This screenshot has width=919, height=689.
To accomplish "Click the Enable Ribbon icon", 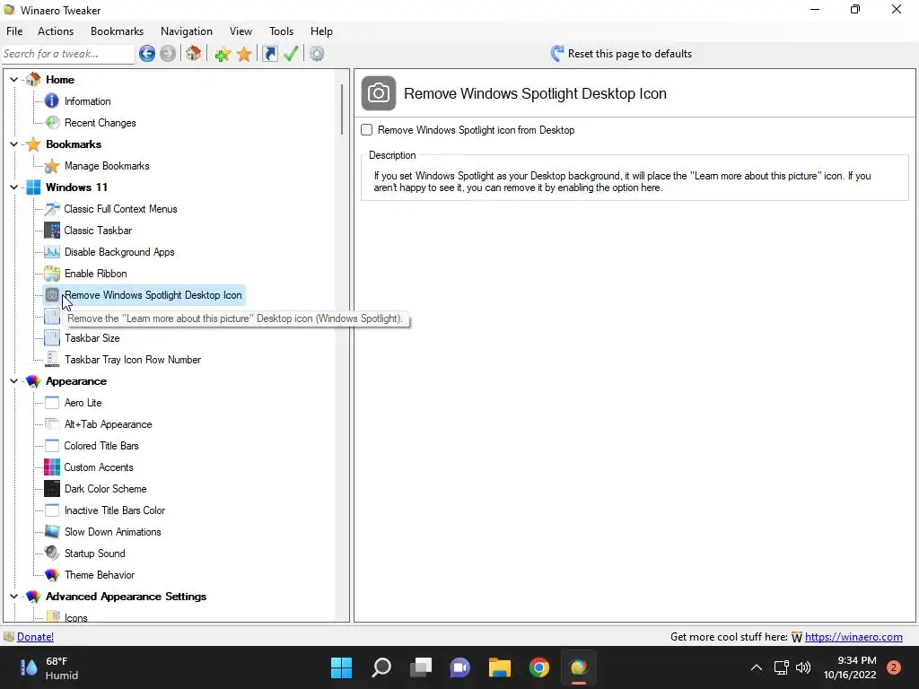I will point(52,274).
